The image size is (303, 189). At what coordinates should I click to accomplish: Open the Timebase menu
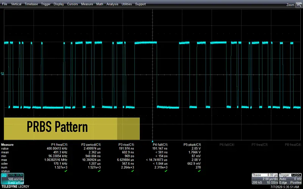coord(31,4)
